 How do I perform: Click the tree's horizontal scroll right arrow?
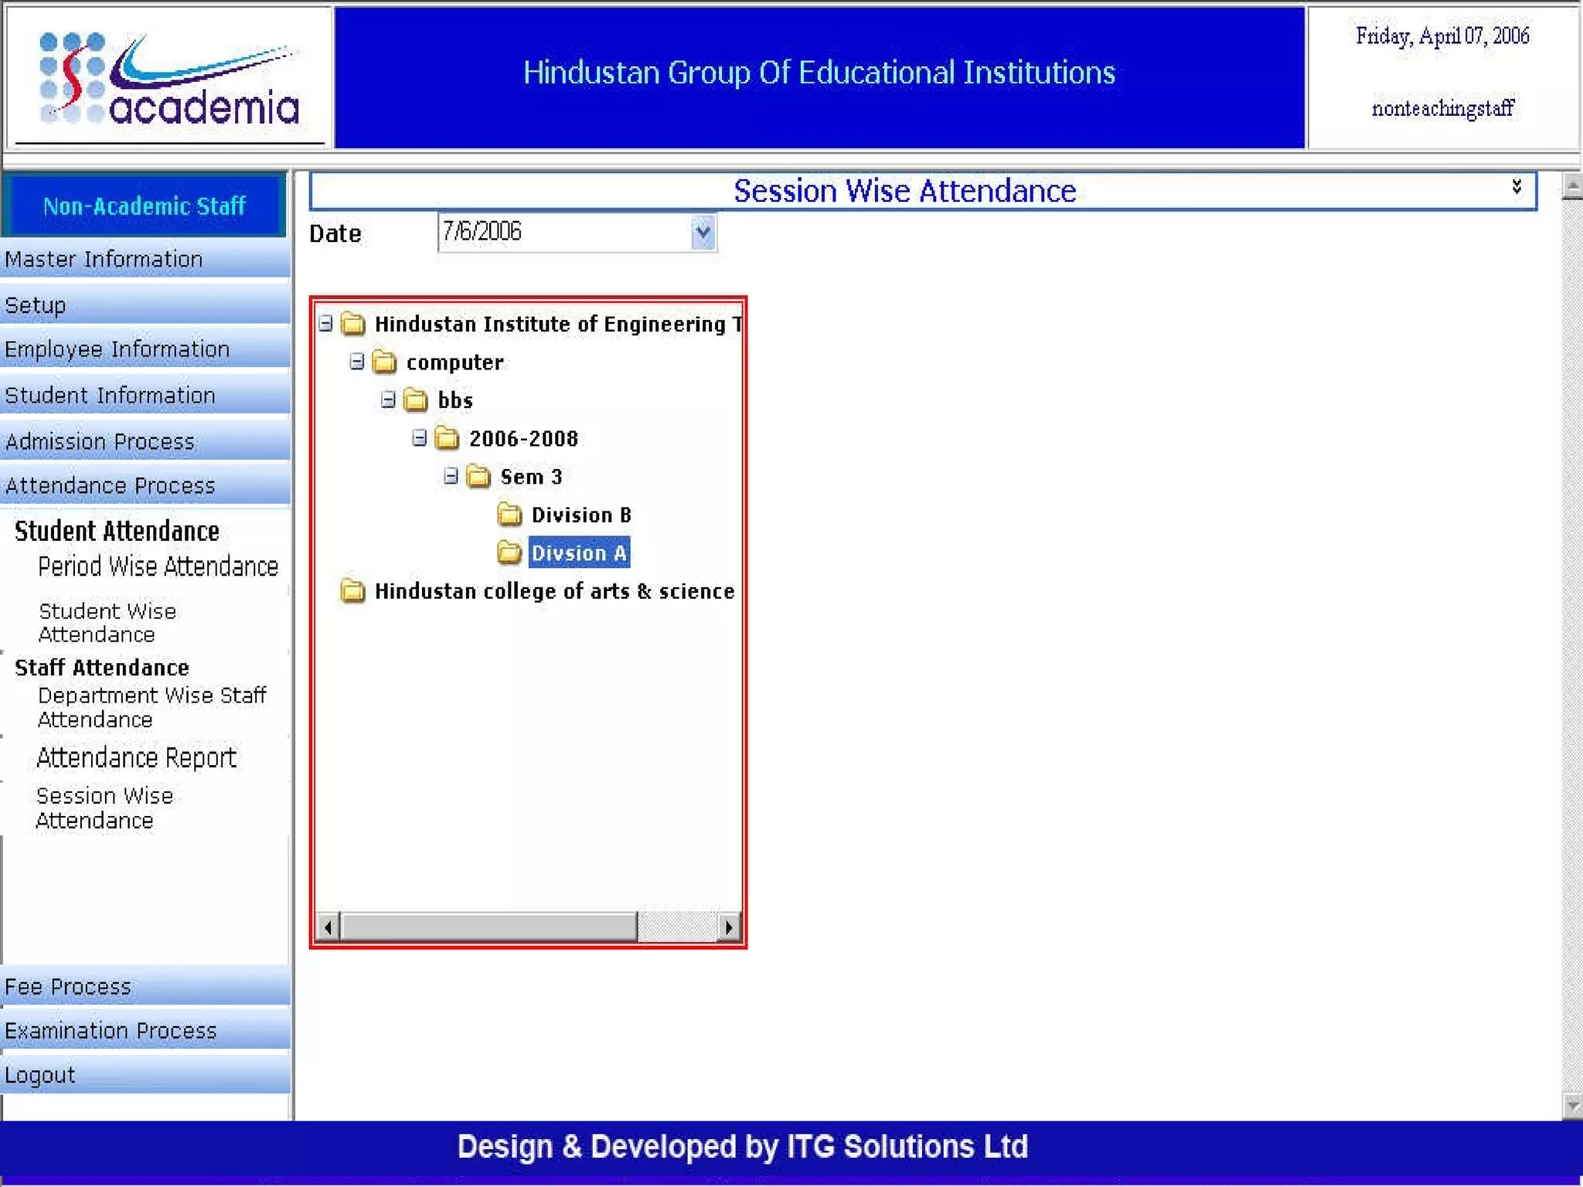coord(728,927)
